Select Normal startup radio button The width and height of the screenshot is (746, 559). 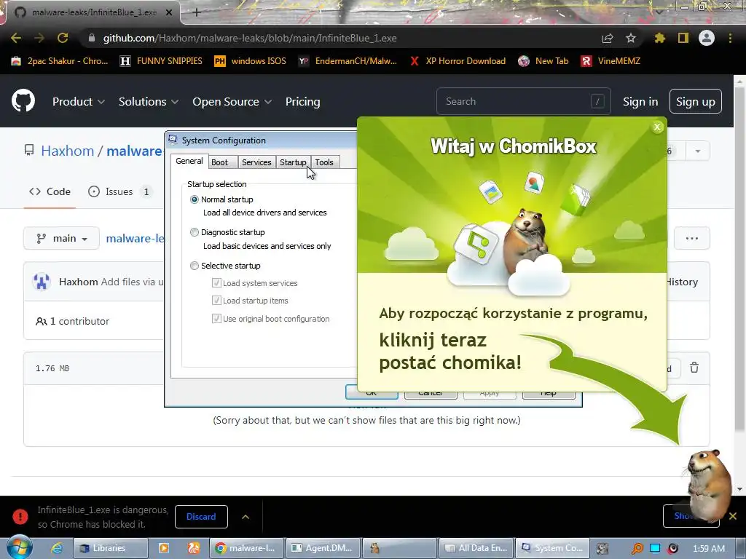tap(194, 199)
